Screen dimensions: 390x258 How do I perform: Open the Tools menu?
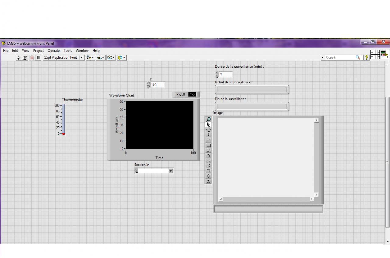[68, 51]
